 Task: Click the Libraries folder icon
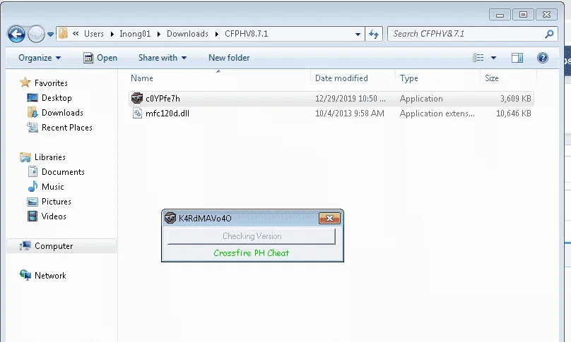click(x=25, y=157)
